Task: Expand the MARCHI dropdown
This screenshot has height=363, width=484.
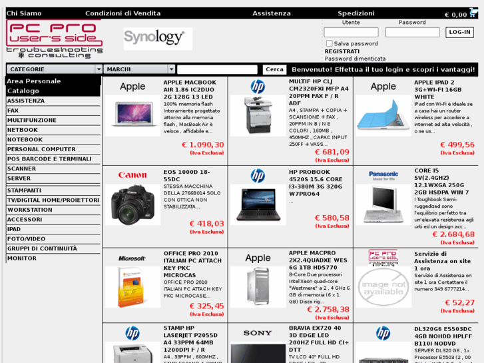Action: pos(140,69)
